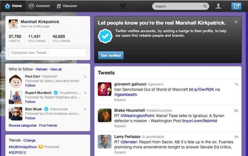This screenshot has height=156, width=248.
Task: Click Elon Musk's verified badge
Action: coord(46,109)
